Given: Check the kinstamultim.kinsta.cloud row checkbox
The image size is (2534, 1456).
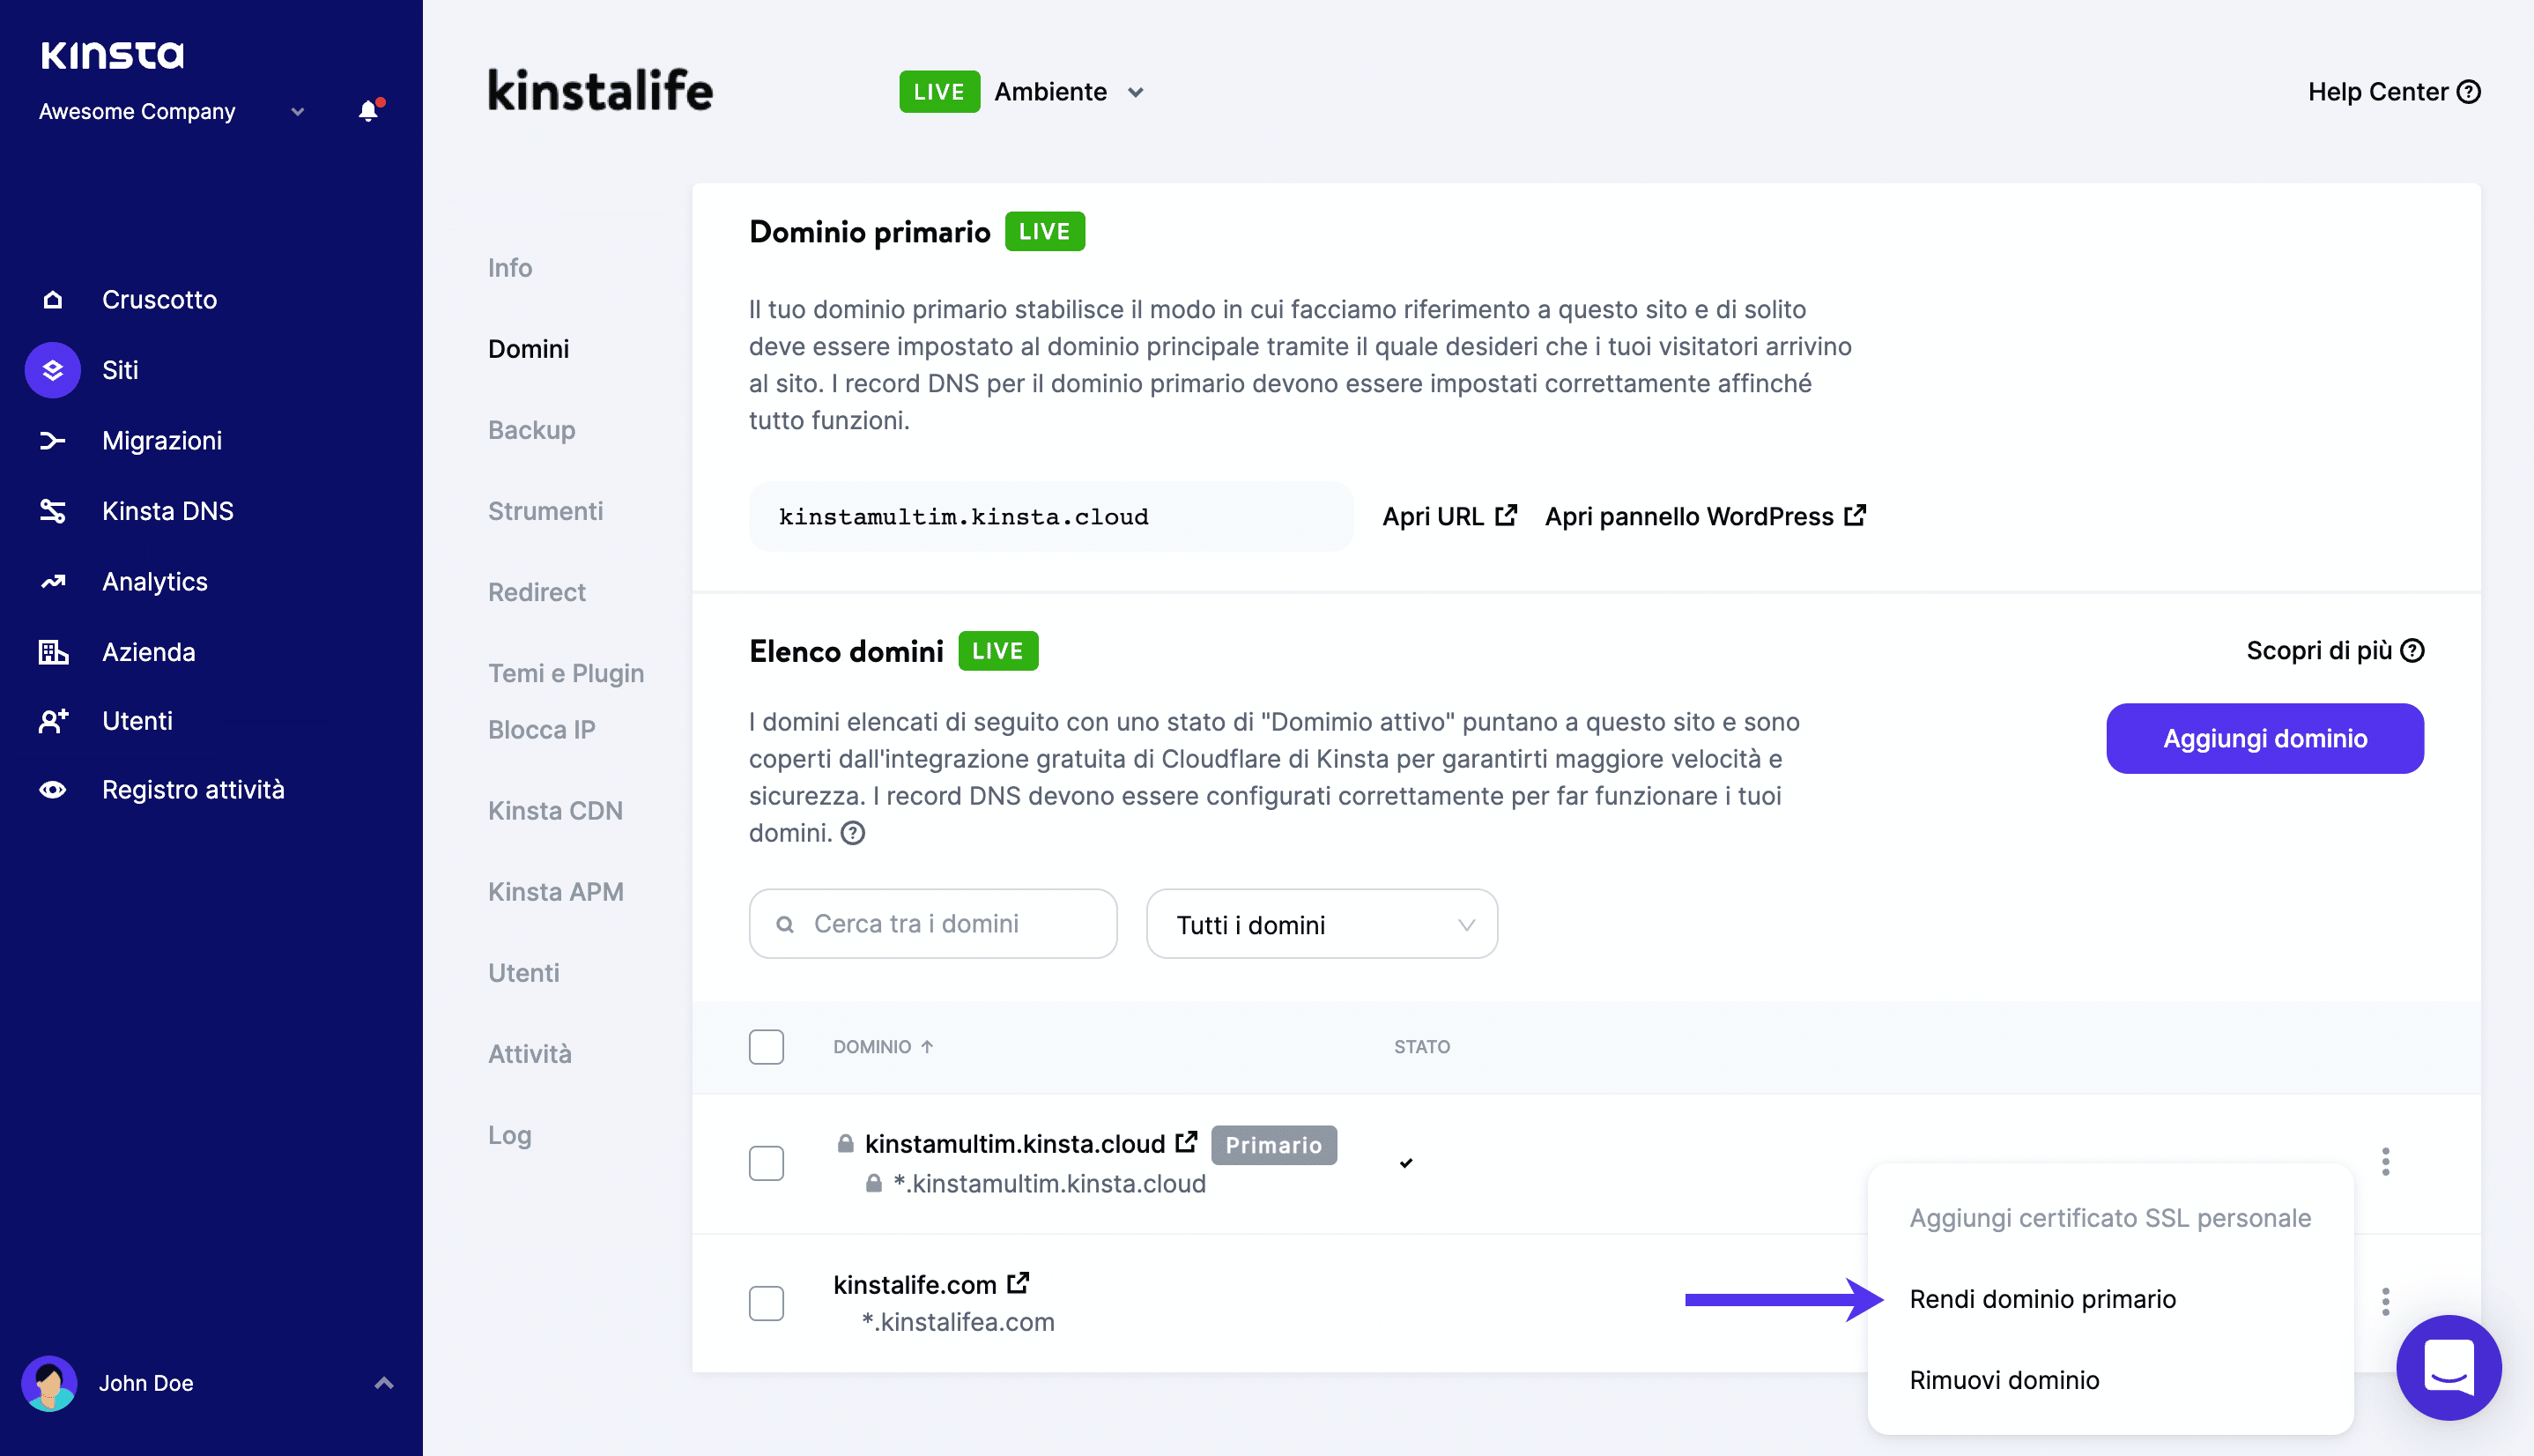Looking at the screenshot, I should (767, 1163).
